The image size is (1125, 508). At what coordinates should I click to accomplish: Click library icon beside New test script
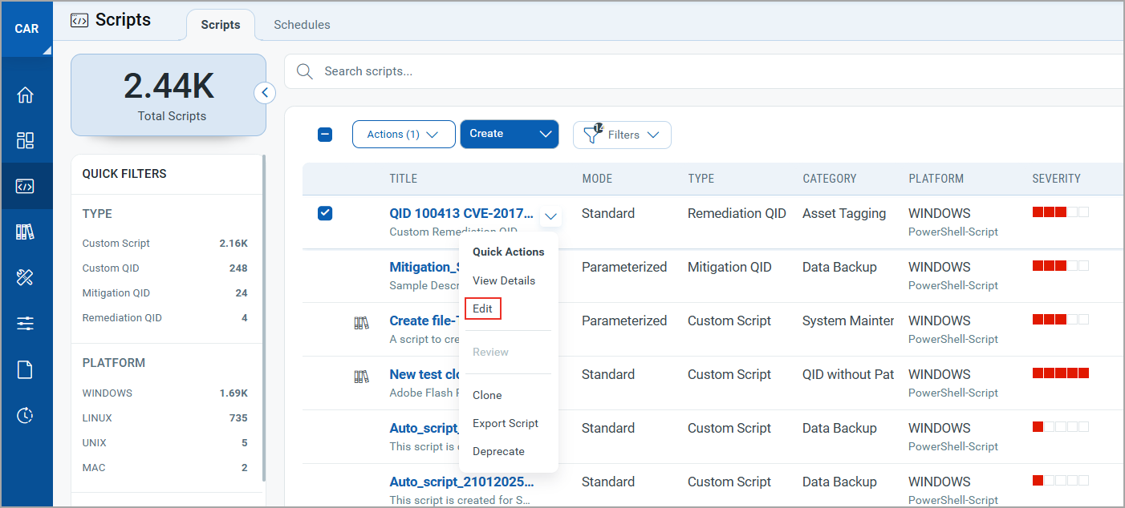361,377
